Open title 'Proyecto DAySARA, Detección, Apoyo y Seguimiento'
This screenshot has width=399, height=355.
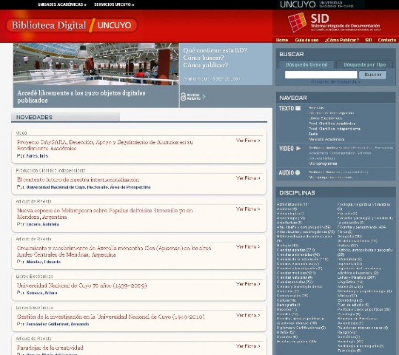[x=105, y=145]
